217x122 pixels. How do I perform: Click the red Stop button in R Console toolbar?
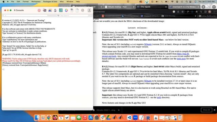click(x=39, y=10)
